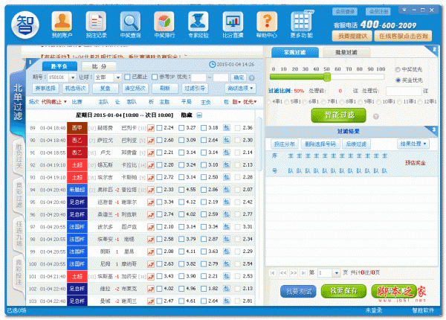Open the 期号 150101 dropdown
Screen dimensions: 446x320
[x=73, y=77]
